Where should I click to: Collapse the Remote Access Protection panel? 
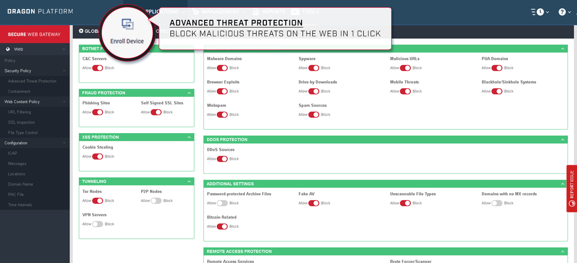click(563, 251)
